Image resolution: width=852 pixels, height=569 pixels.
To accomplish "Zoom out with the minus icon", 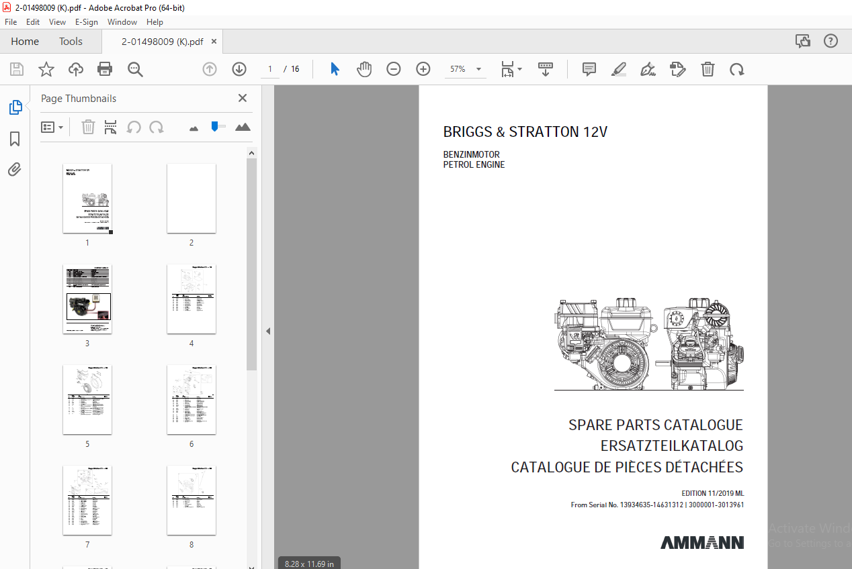I will coord(394,69).
